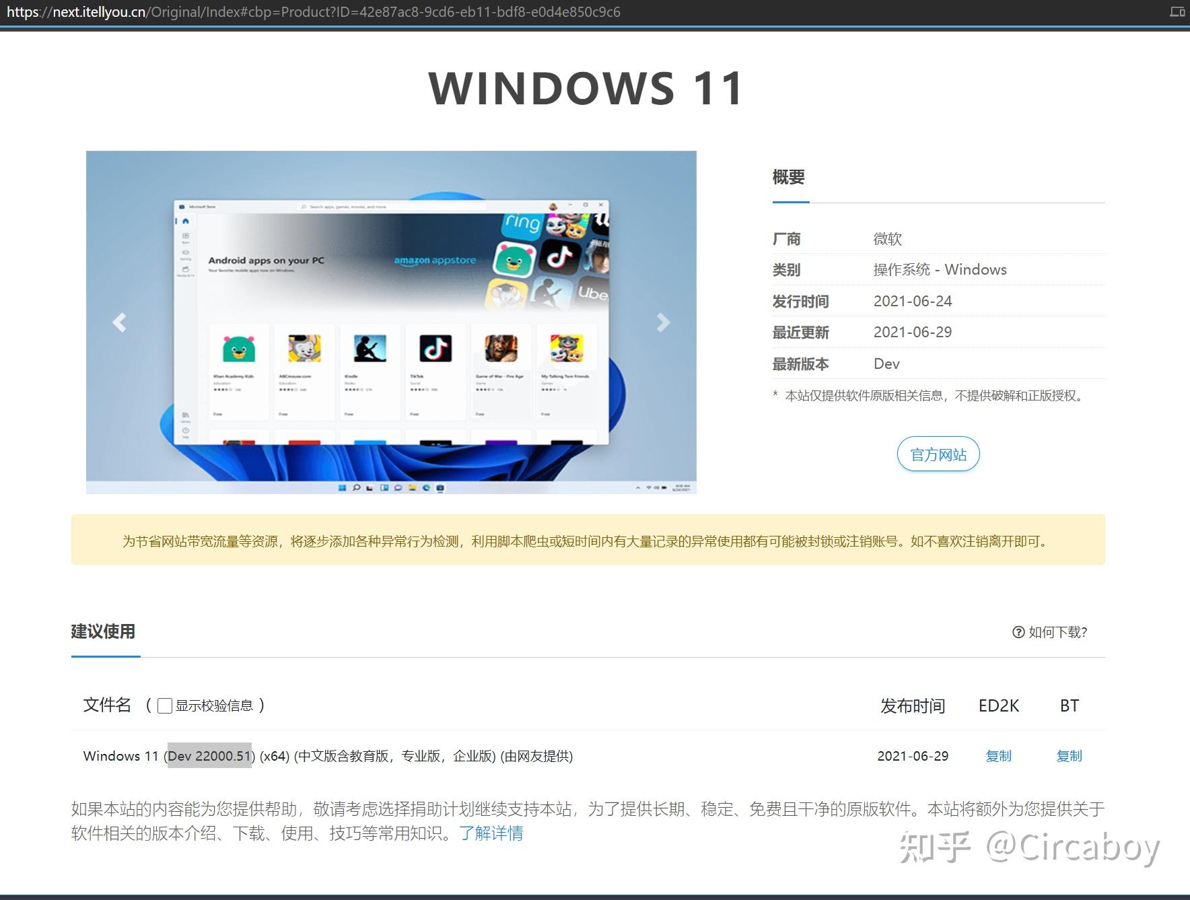Screen dimensions: 1190x900
Task: Click the 发布时间 column header
Action: 913,705
